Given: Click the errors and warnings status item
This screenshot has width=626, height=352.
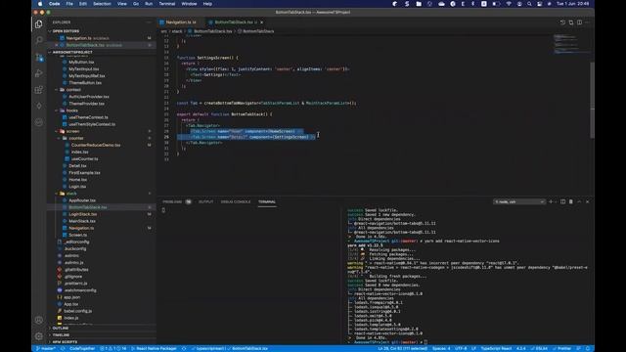Looking at the screenshot, I should coord(113,348).
